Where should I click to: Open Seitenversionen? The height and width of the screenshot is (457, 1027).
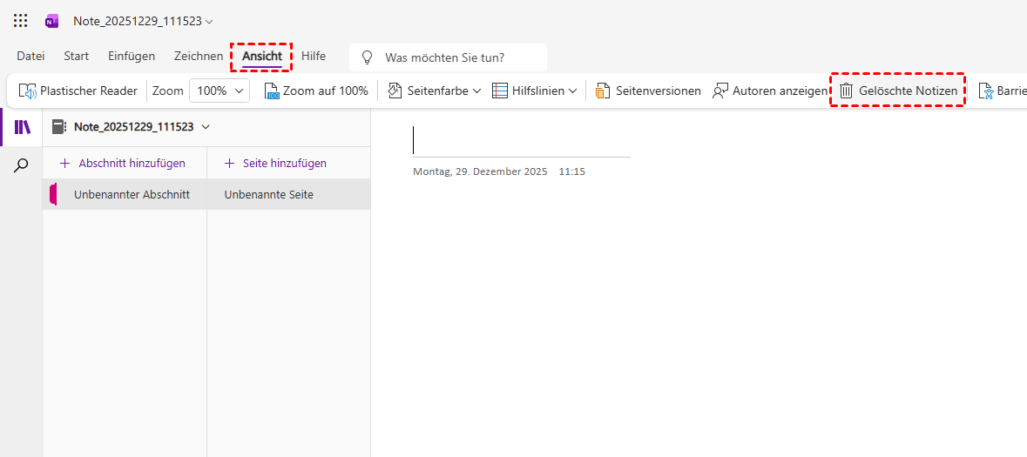tap(648, 91)
